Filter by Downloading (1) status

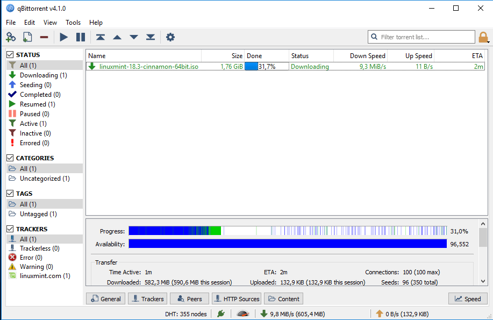point(44,75)
